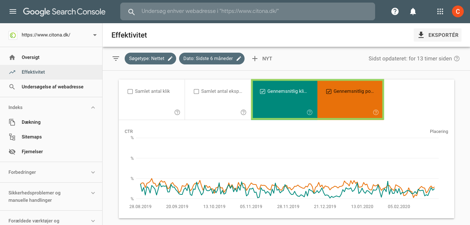The height and width of the screenshot is (225, 470).
Task: Click the citona.dk site favicon
Action: [x=13, y=35]
